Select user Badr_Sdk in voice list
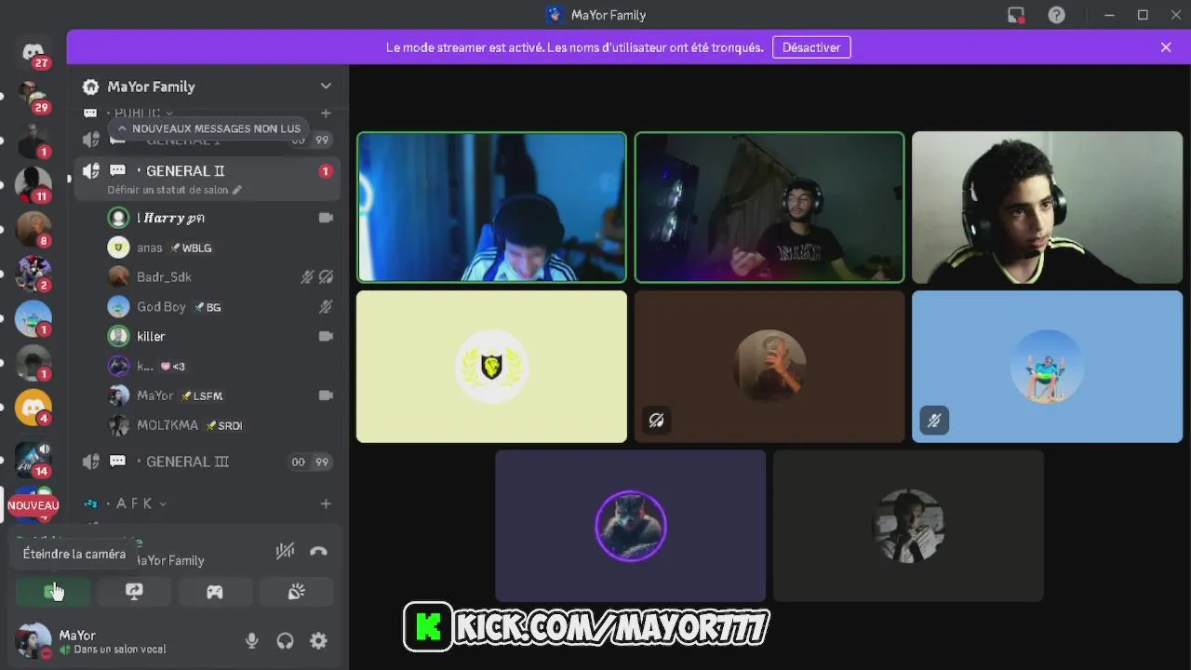The image size is (1191, 670). (220, 277)
